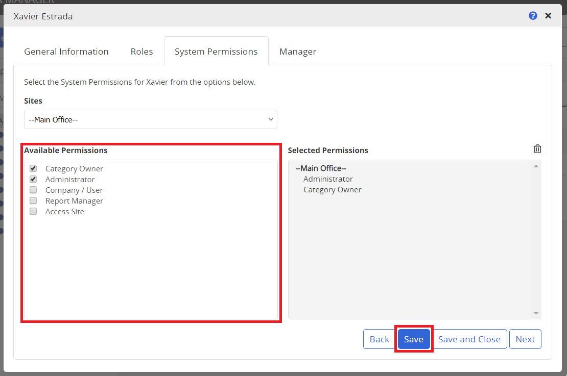Open the Roles tab
Screen dimensions: 567x376
point(141,51)
